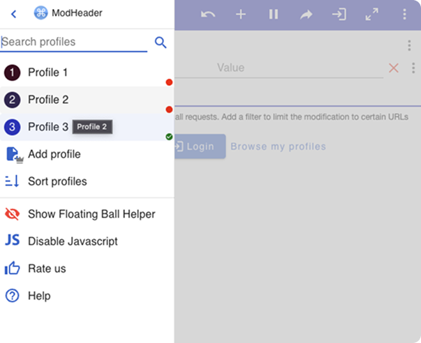Select Profile 2 in the list
The image size is (421, 343).
coord(87,100)
